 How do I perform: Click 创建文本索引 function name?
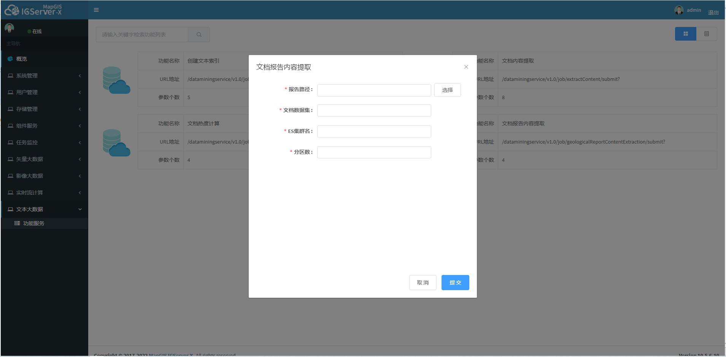tap(203, 61)
